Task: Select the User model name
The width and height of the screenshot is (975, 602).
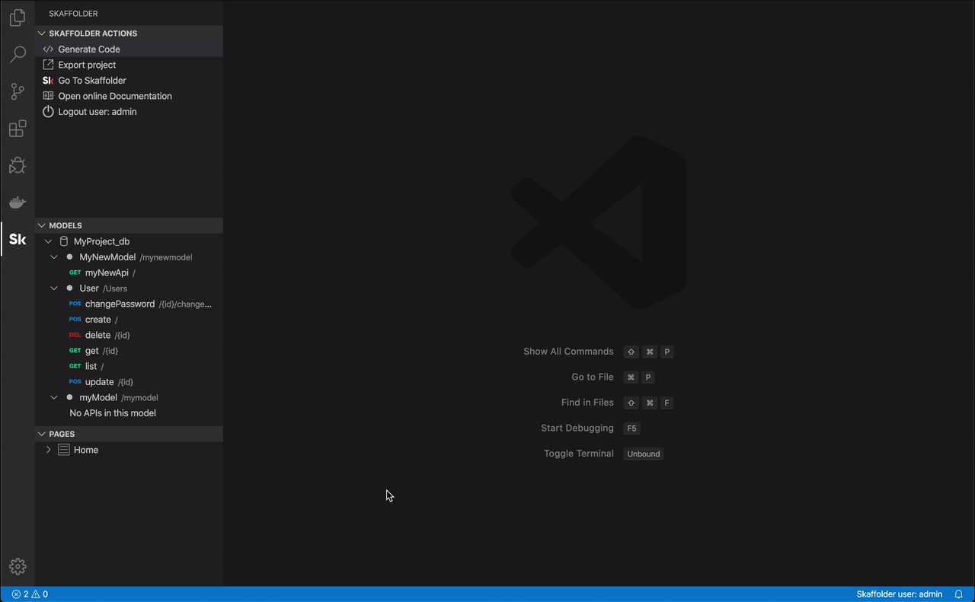Action: click(x=89, y=288)
